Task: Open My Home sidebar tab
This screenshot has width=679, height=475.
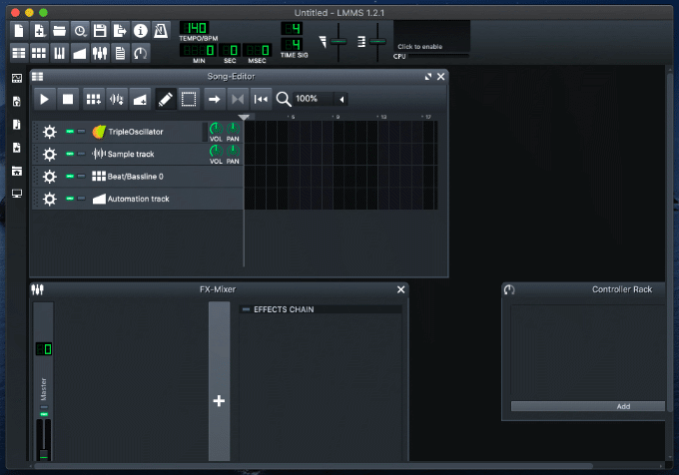Action: pyautogui.click(x=17, y=171)
